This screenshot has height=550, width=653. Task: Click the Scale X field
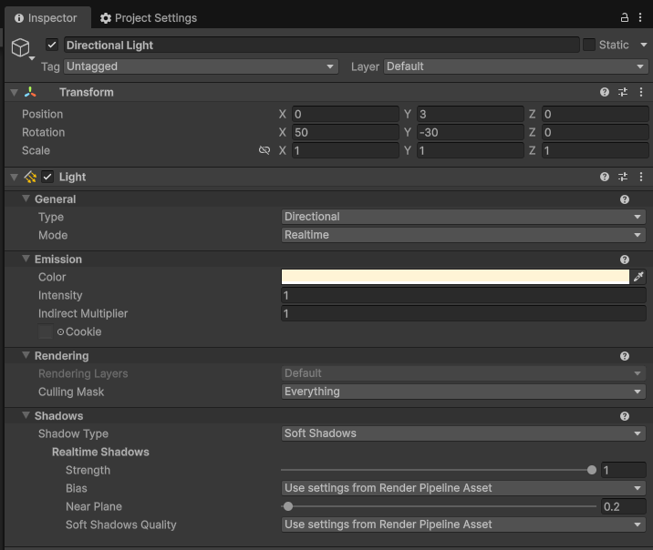pos(346,150)
